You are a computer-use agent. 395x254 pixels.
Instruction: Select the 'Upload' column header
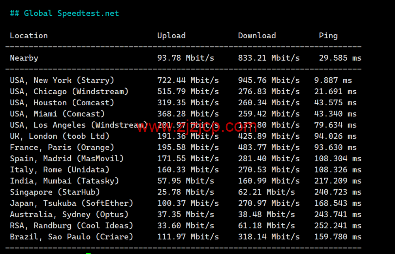click(x=171, y=36)
